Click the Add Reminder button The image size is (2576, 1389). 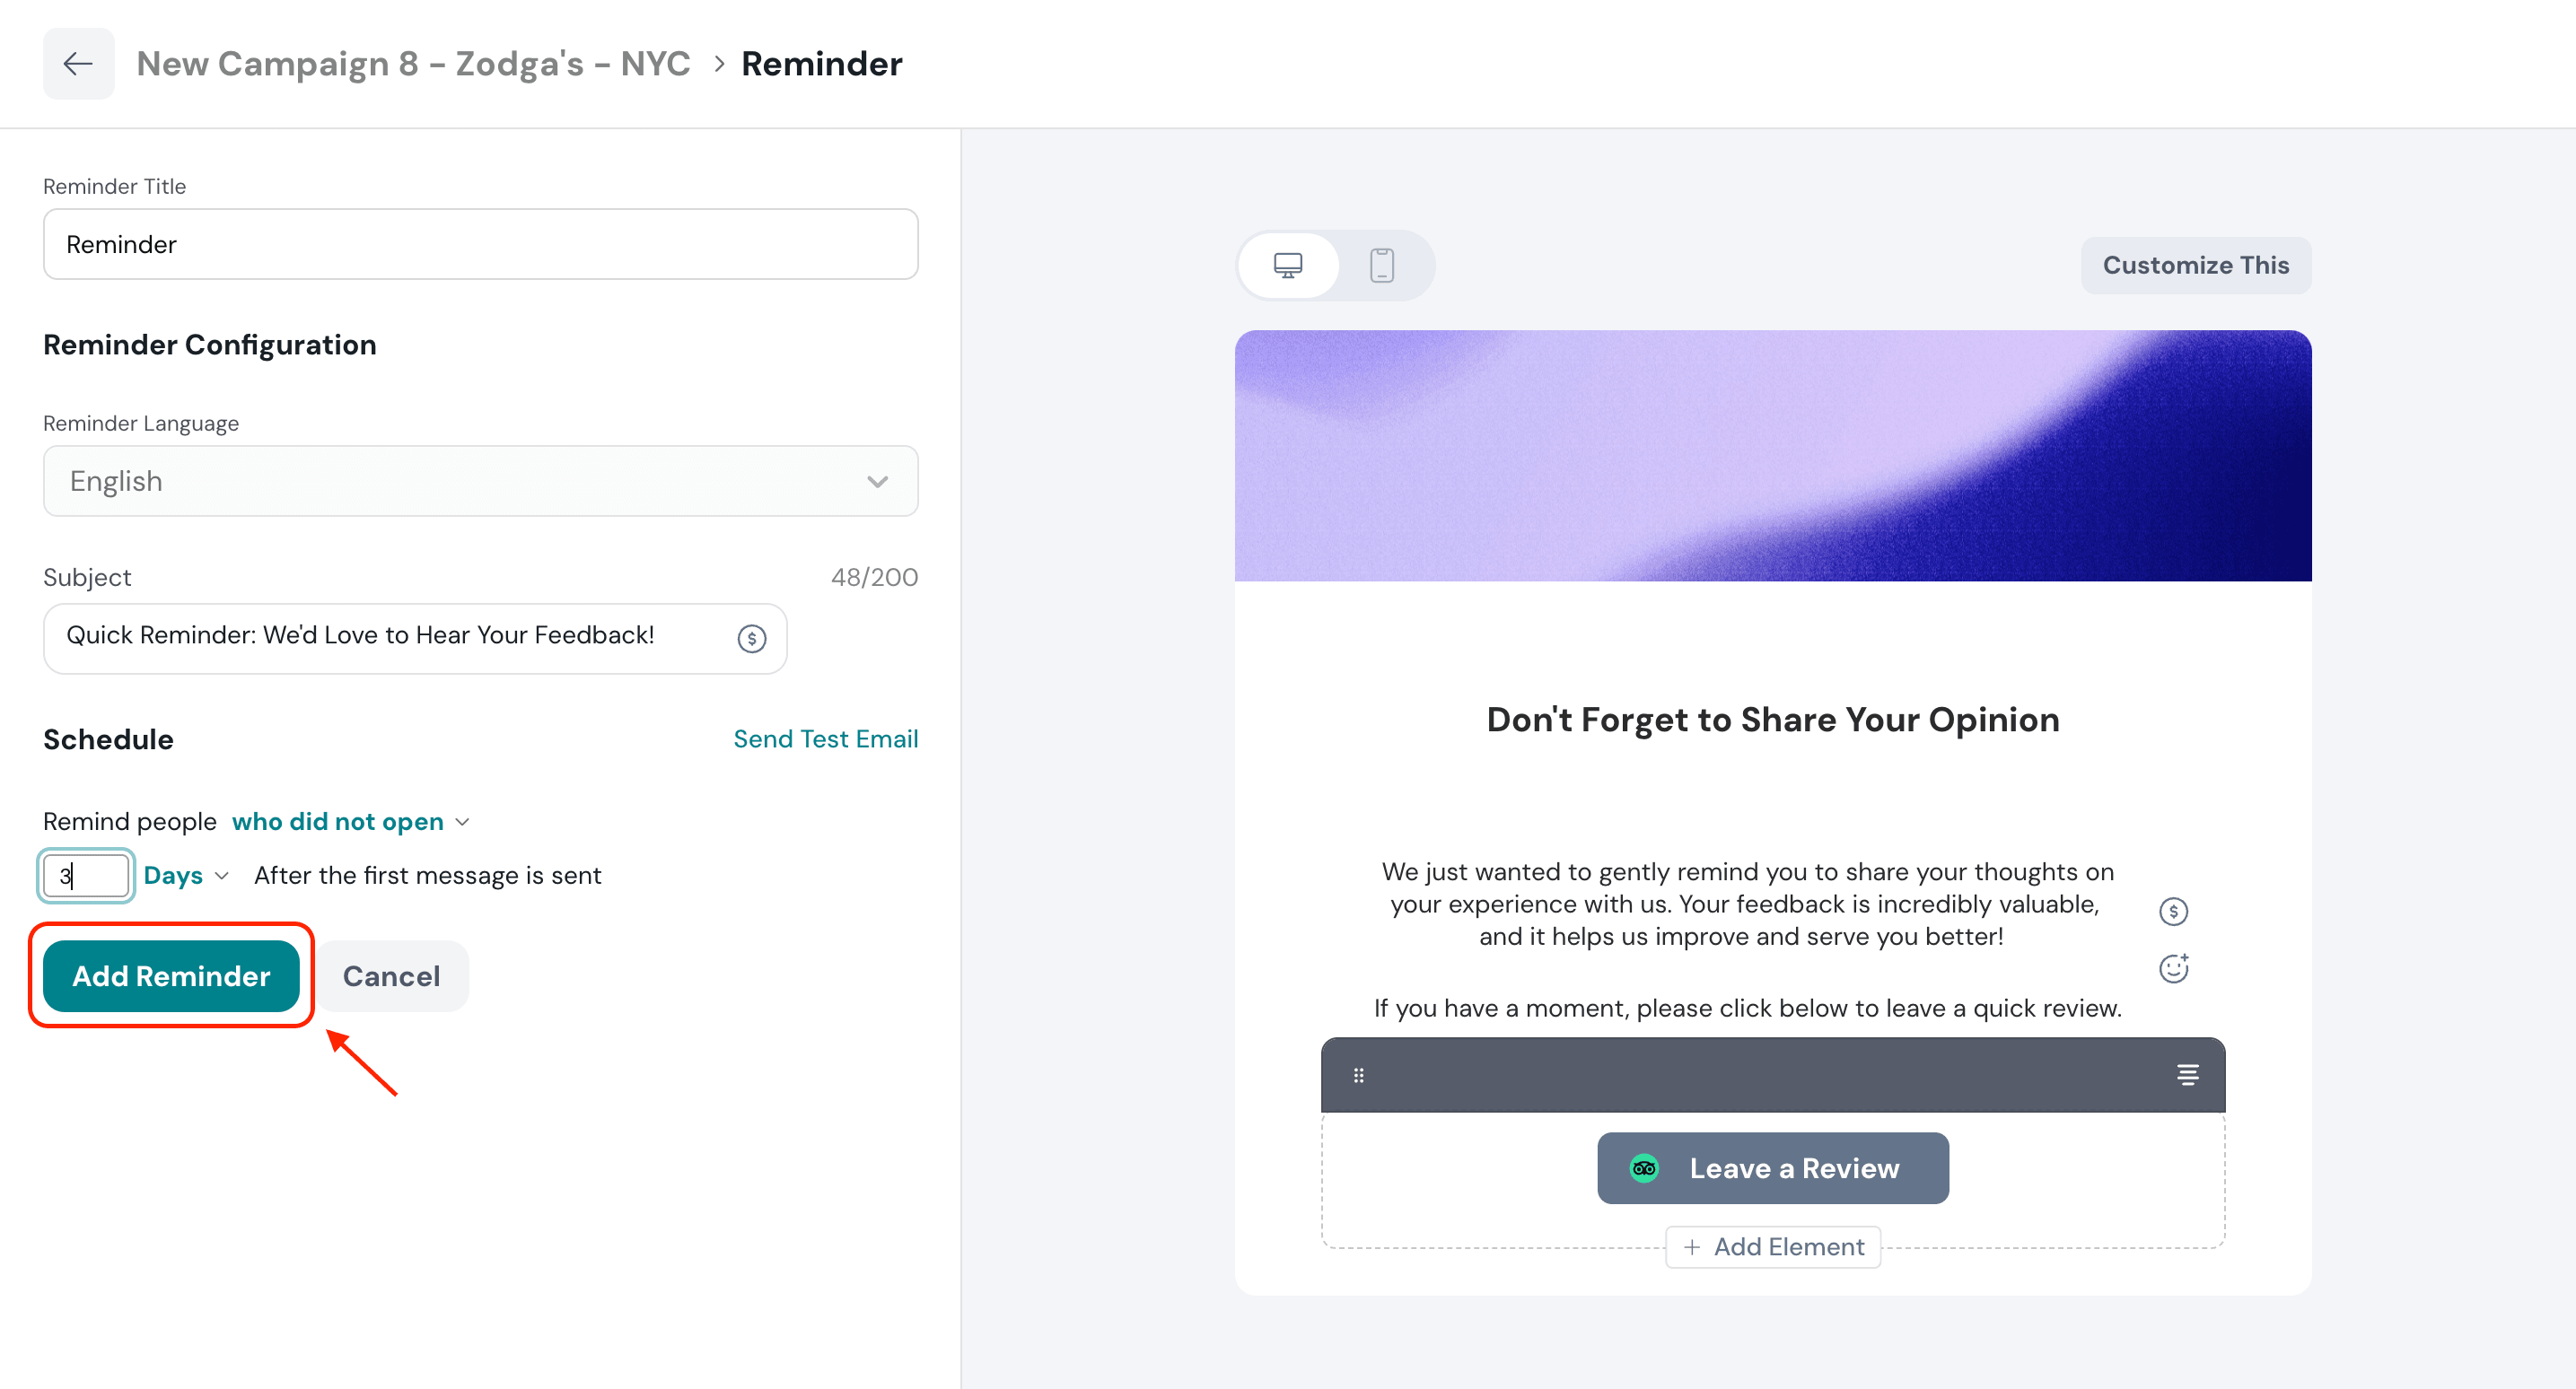[171, 976]
